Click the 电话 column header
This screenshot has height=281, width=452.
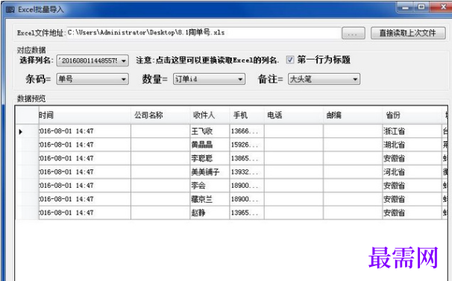(294, 116)
